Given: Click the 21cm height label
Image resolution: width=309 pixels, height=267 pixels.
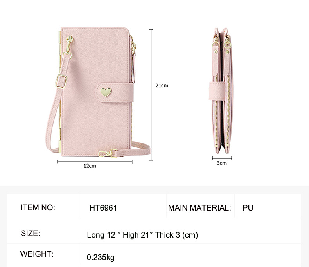Looking at the screenshot, I should [x=162, y=86].
